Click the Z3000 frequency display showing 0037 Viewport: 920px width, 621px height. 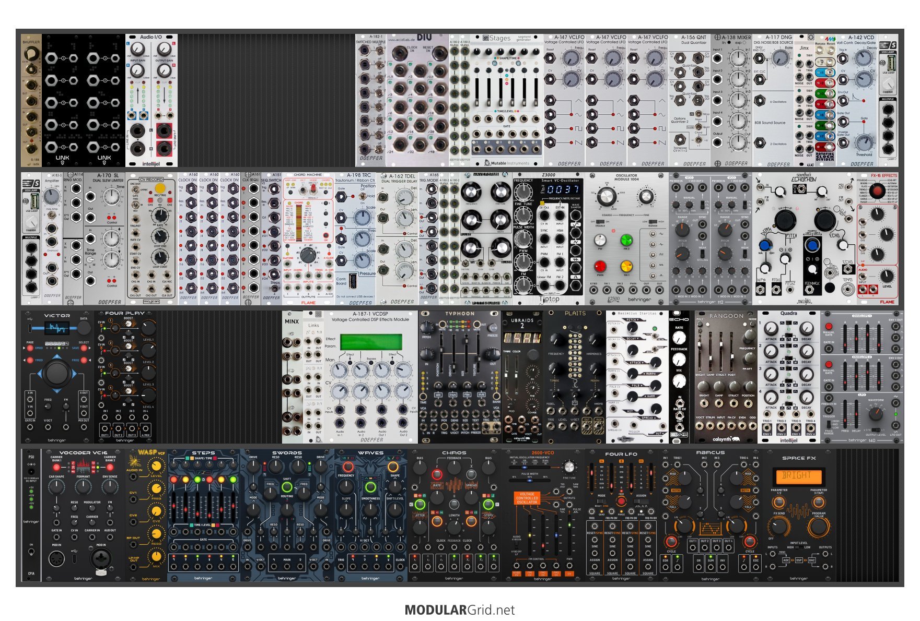tap(563, 189)
